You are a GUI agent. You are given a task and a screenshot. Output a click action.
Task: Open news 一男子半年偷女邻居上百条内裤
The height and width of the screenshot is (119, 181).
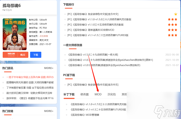click(x=30, y=77)
